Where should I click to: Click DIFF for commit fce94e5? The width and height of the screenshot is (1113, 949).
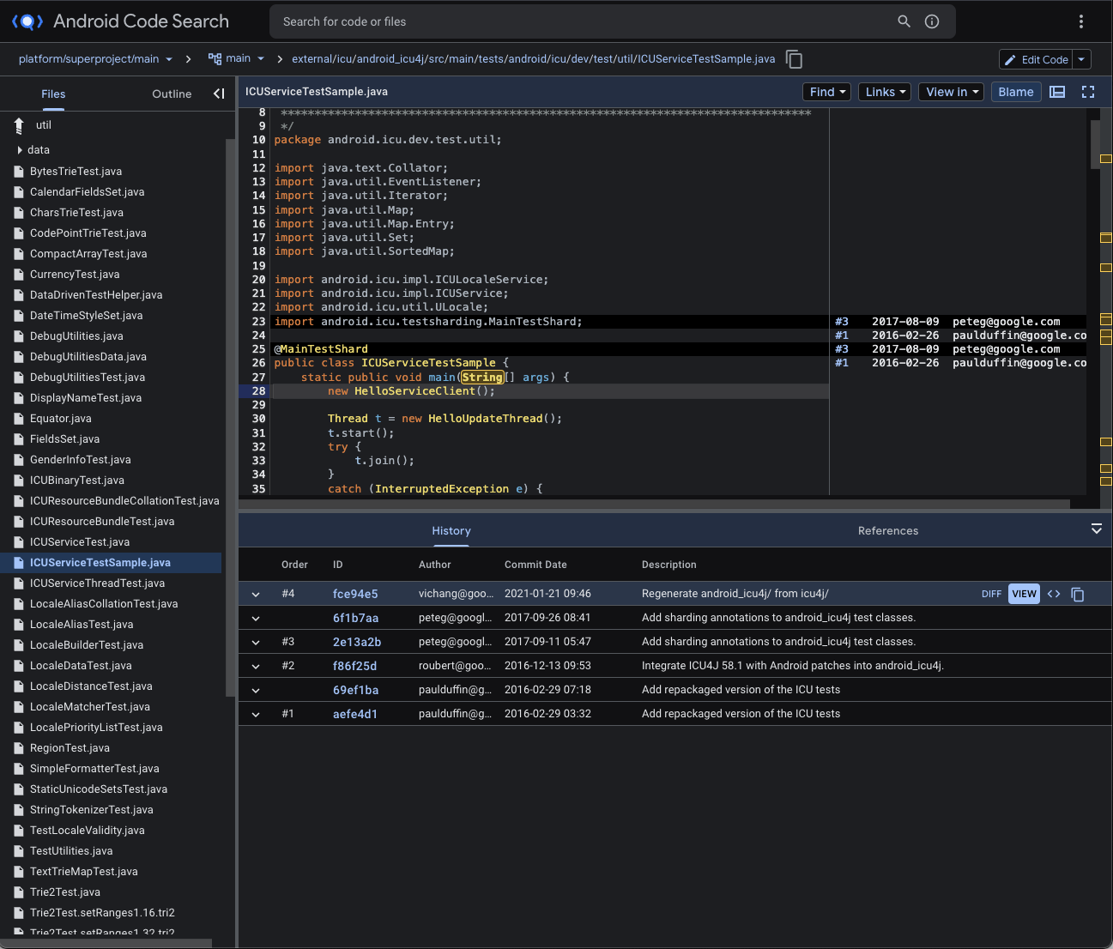tap(991, 594)
